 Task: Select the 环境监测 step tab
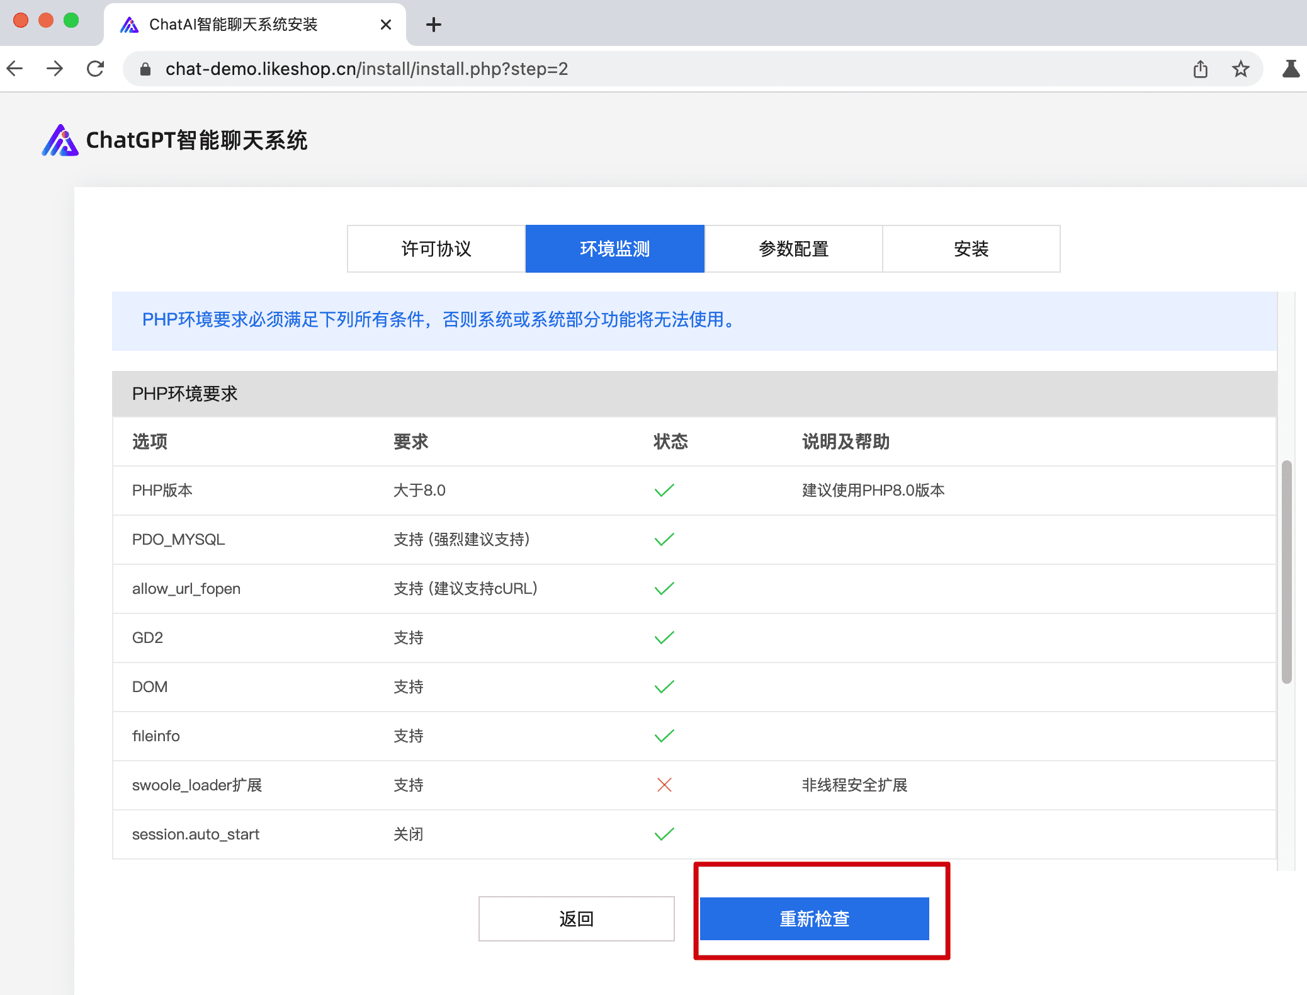(x=615, y=249)
